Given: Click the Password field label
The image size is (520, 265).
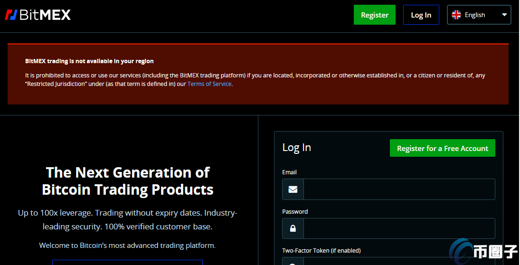Looking at the screenshot, I should 295,211.
